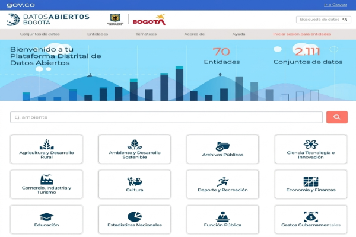Select the Ciencia Tecnología e Innovación label
Image resolution: width=356 pixels, height=237 pixels.
(x=311, y=155)
